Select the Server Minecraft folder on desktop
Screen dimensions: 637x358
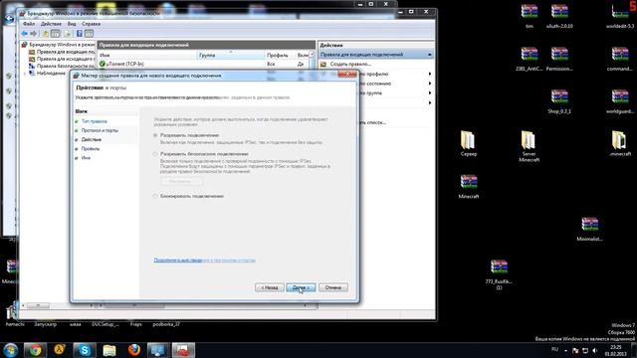point(529,146)
